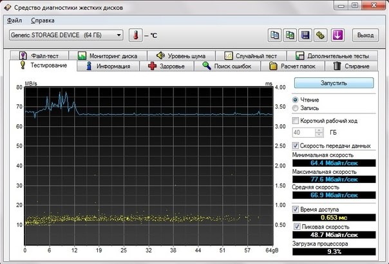Uncheck the Скорость передачи данных checkbox
The image size is (389, 264).
(x=296, y=146)
